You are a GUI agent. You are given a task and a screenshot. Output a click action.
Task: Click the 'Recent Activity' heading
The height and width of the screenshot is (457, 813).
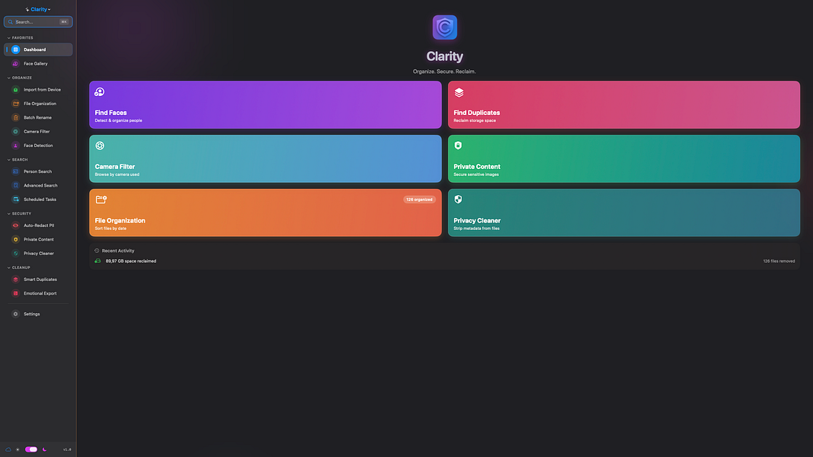click(117, 251)
